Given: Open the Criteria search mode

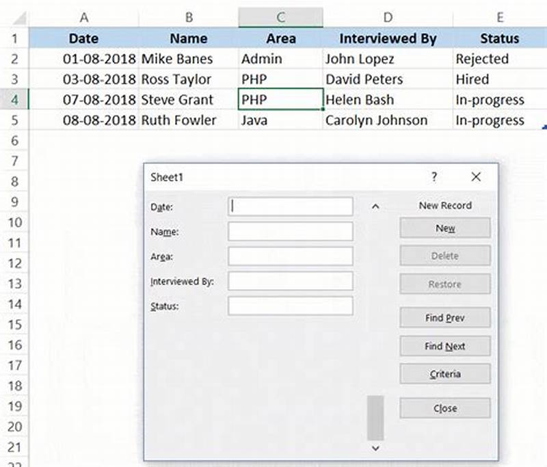Looking at the screenshot, I should click(x=444, y=374).
